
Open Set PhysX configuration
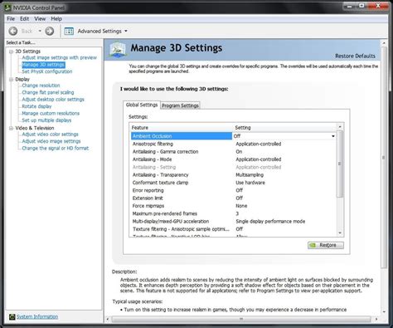47,71
